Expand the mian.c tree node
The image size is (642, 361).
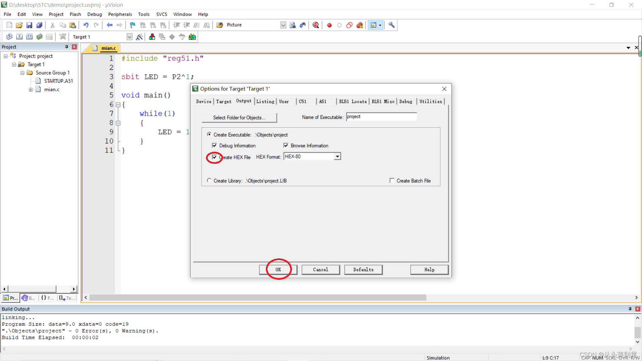31,90
